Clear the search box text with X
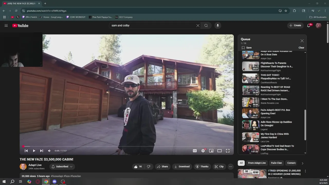329x185 pixels. [x=198, y=25]
